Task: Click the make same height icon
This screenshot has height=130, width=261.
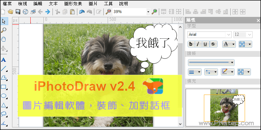Action: pos(171,12)
